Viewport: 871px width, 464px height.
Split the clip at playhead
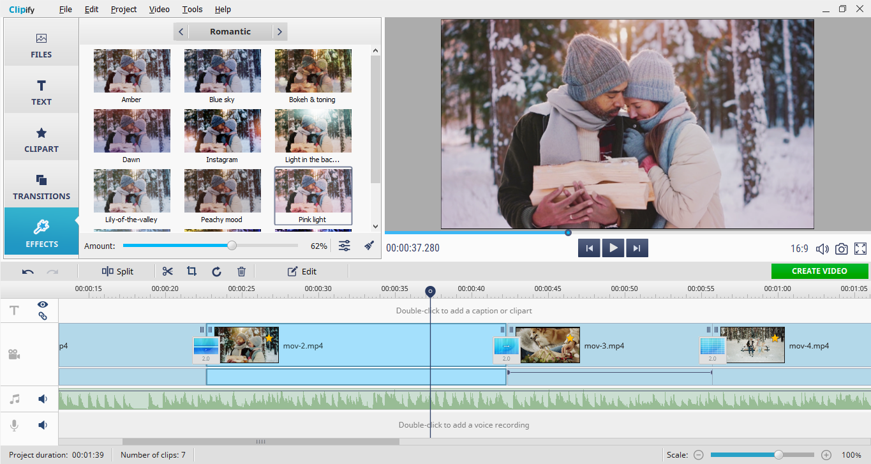tap(117, 271)
